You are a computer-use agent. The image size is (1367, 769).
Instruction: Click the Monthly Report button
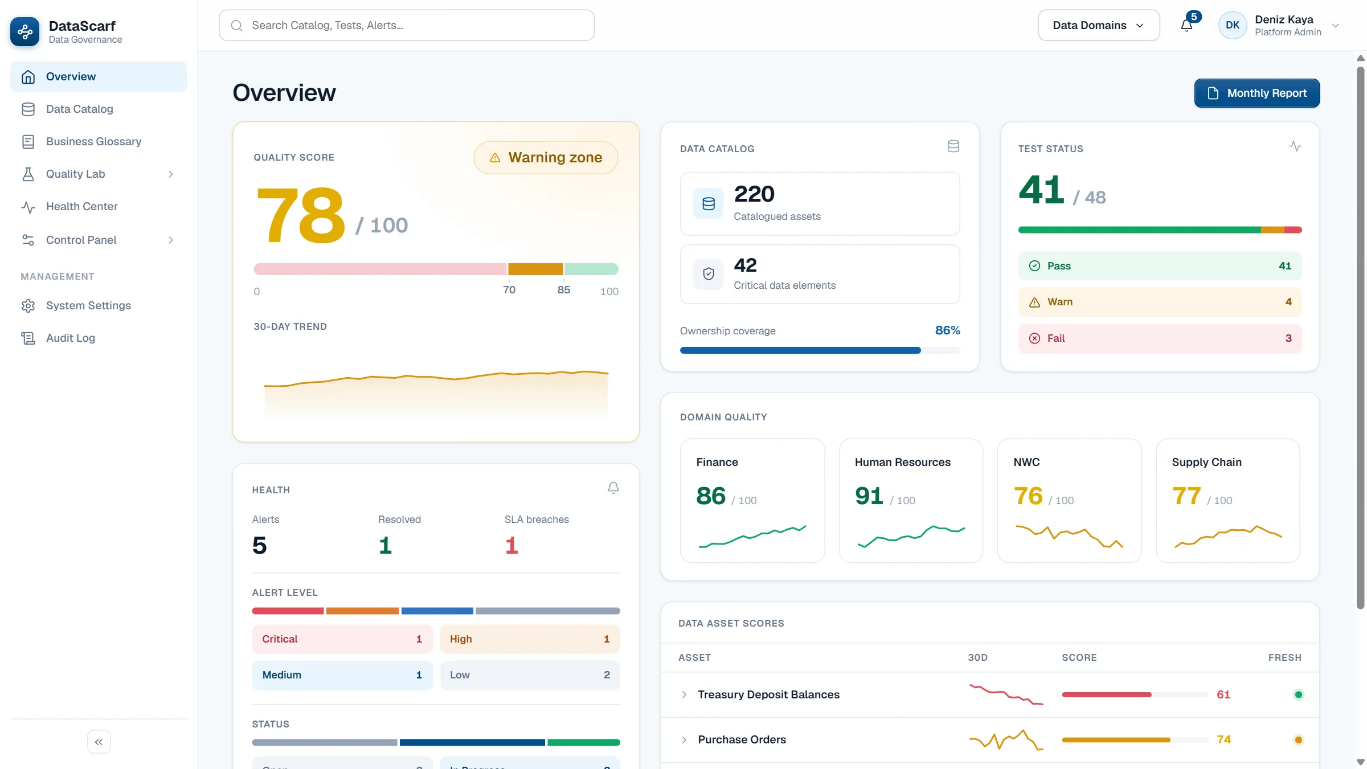coord(1257,93)
